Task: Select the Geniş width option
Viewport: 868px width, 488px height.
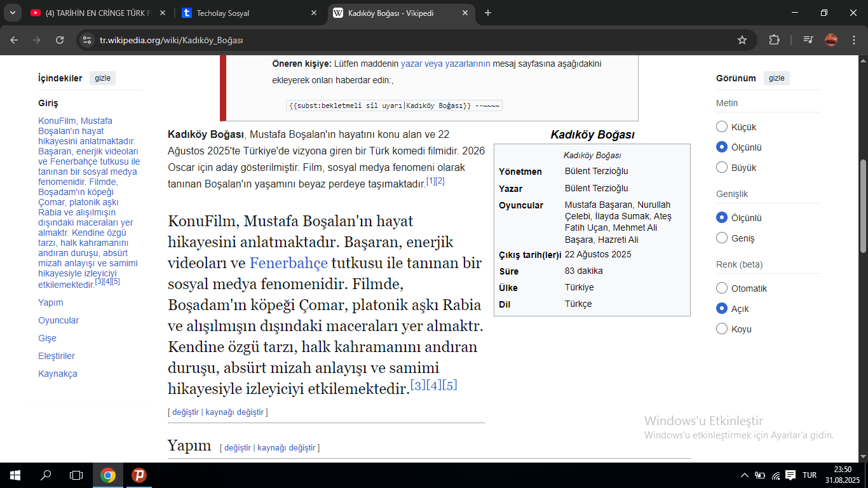Action: pyautogui.click(x=722, y=238)
